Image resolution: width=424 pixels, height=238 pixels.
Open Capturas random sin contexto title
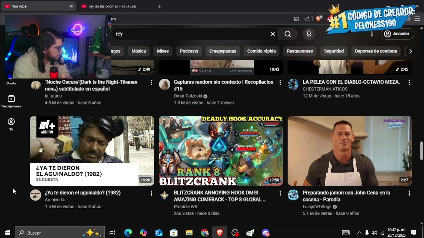click(x=224, y=85)
